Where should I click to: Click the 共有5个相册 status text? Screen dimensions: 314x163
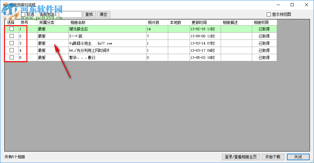(15, 157)
